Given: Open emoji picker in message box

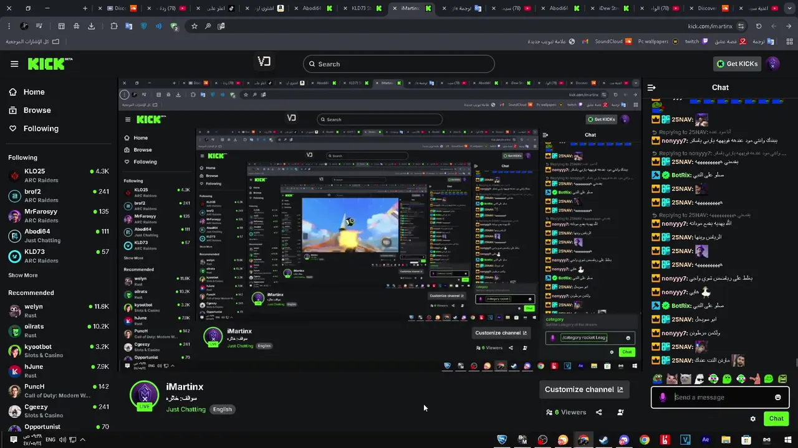Looking at the screenshot, I should coord(778,397).
